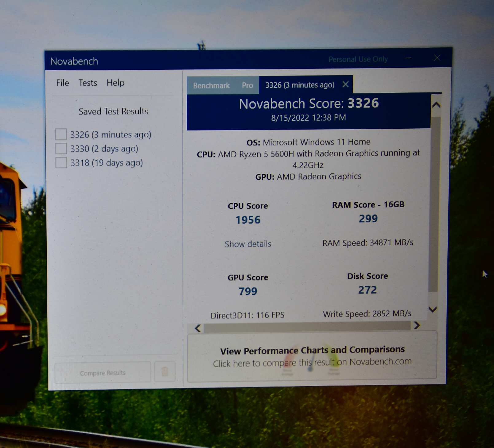Switch to the Benchmark tab
494x448 pixels.
[x=211, y=85]
